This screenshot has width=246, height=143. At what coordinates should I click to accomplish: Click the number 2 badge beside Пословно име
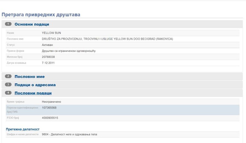(9, 76)
